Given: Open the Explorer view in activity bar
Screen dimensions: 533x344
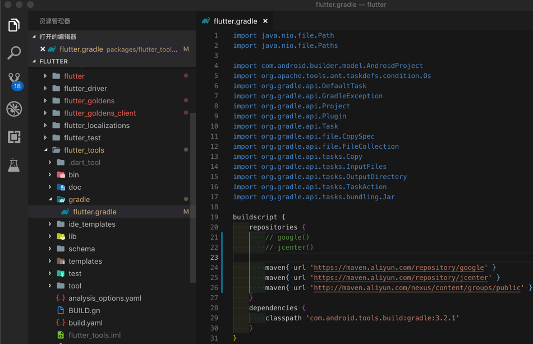Looking at the screenshot, I should pyautogui.click(x=14, y=25).
